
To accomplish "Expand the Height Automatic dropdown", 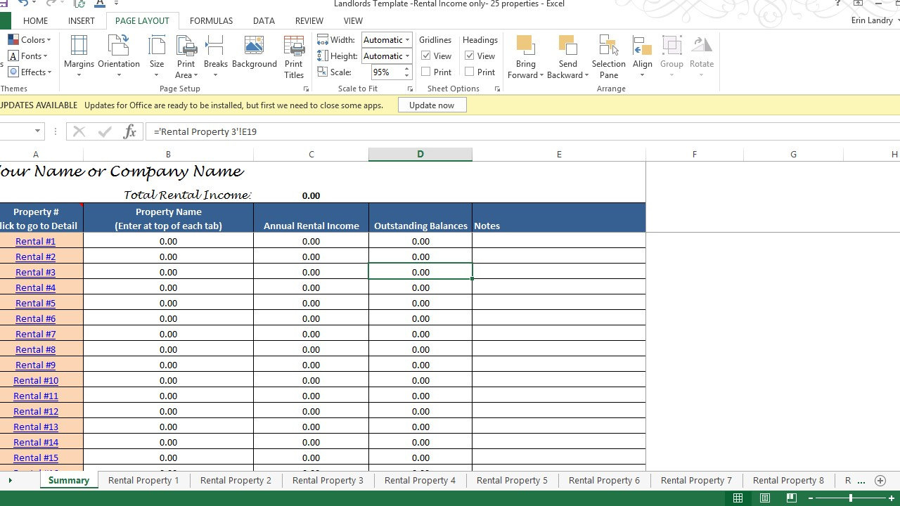I will point(407,56).
